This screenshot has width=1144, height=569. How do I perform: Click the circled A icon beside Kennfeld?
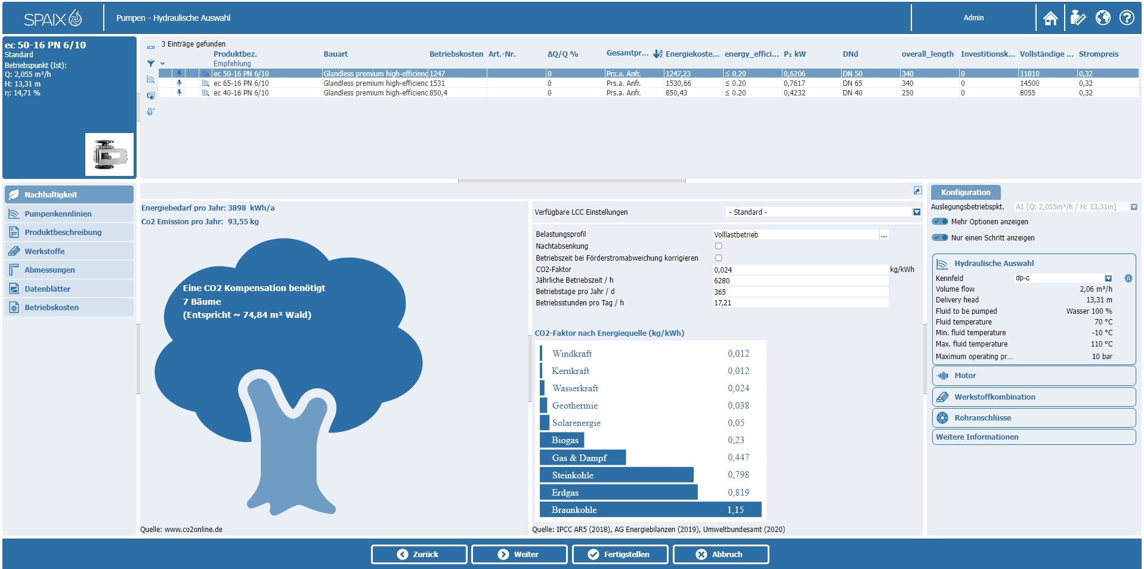(x=1128, y=279)
